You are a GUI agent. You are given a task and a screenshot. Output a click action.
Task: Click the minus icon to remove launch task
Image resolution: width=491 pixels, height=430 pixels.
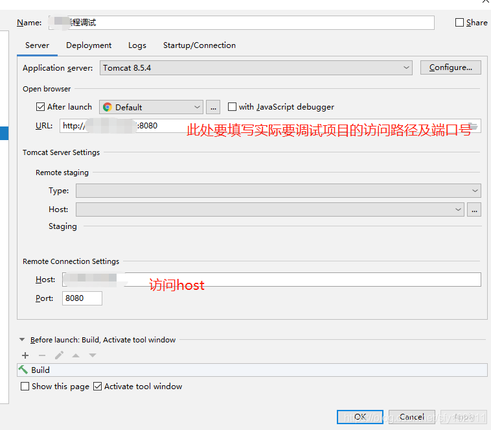click(x=42, y=355)
